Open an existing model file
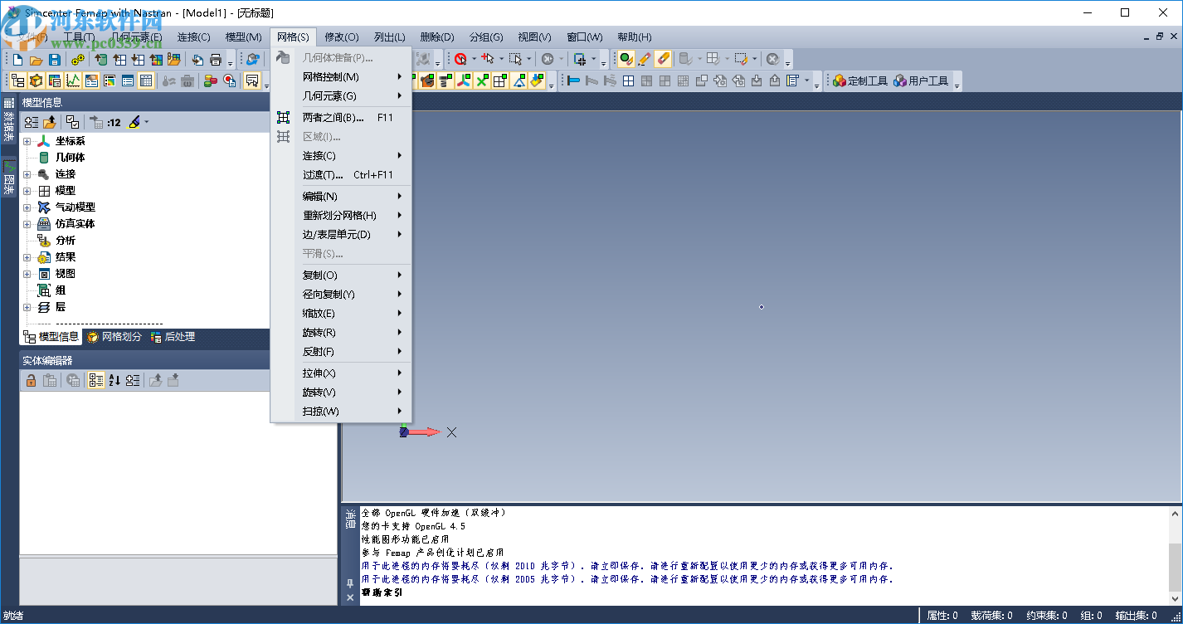Viewport: 1183px width, 624px height. pyautogui.click(x=34, y=58)
